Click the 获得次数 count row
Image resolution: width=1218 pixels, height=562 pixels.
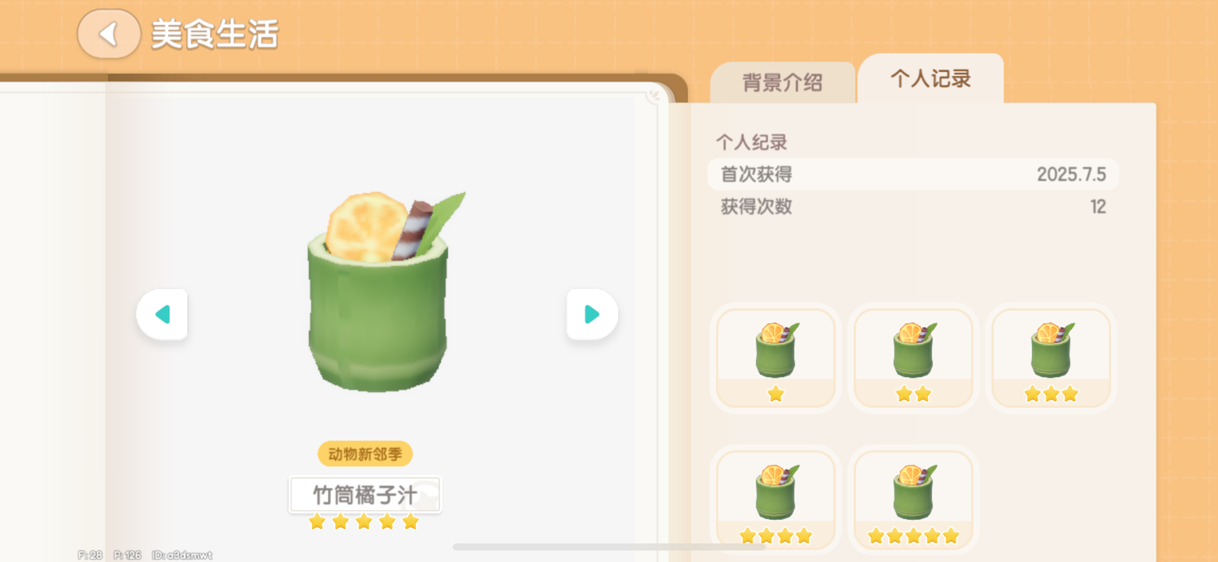[913, 206]
